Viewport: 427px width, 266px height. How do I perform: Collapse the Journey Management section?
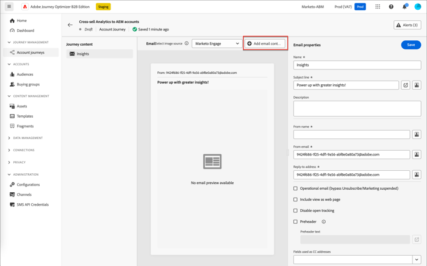[9, 42]
